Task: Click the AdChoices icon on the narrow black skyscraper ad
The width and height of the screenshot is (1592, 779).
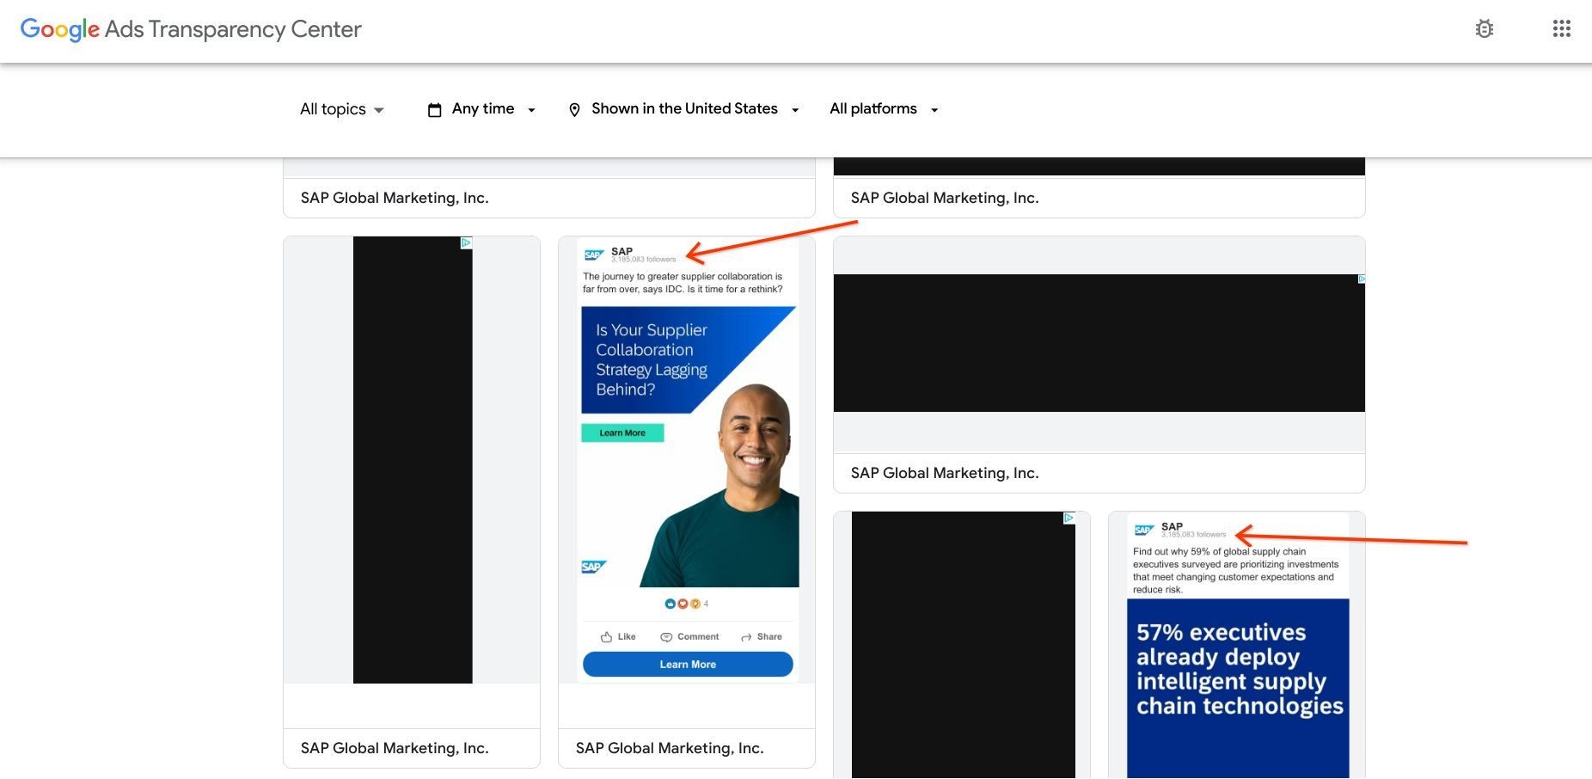Action: click(x=466, y=243)
